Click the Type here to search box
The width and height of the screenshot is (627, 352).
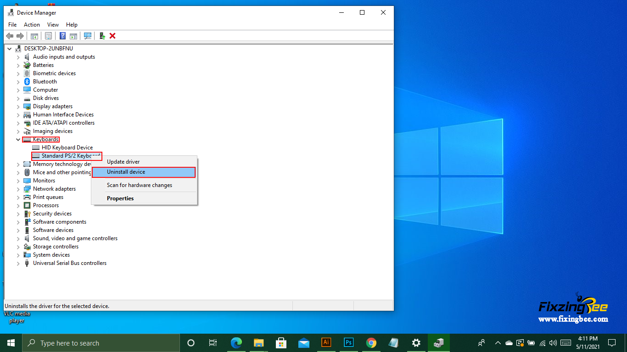(x=101, y=343)
